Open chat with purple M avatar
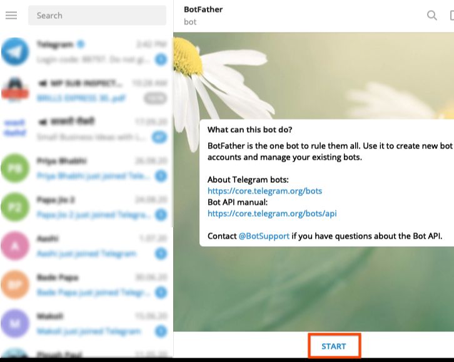Screen dimensions: 454x362 [x=86, y=324]
